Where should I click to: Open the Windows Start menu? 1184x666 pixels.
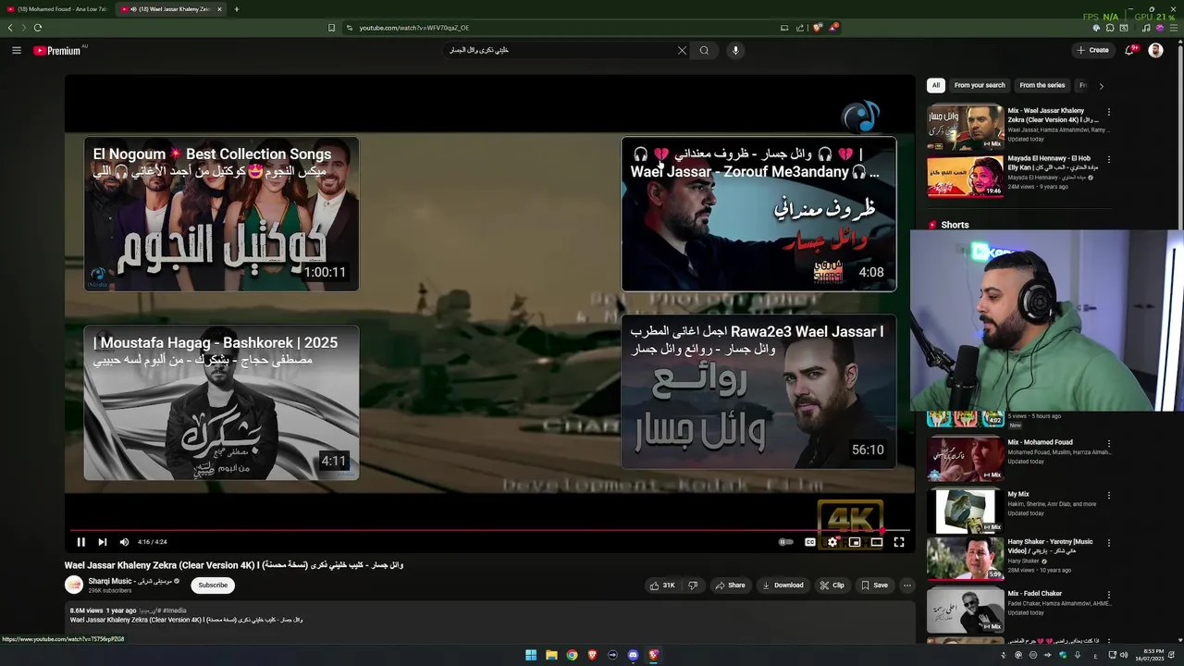pyautogui.click(x=531, y=655)
